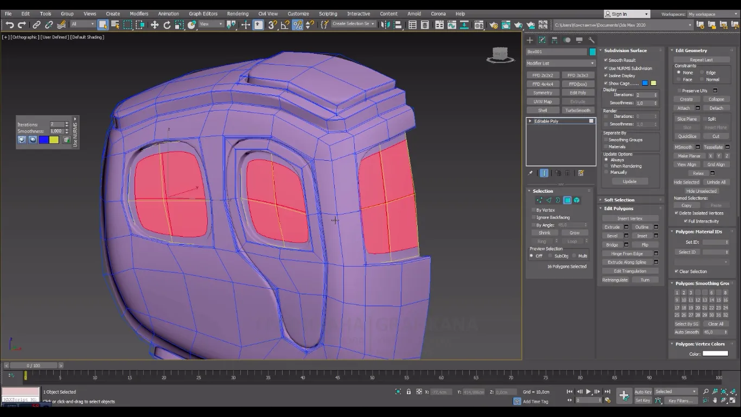Click the TurboSmooth modifier button
The height and width of the screenshot is (417, 741).
(578, 110)
